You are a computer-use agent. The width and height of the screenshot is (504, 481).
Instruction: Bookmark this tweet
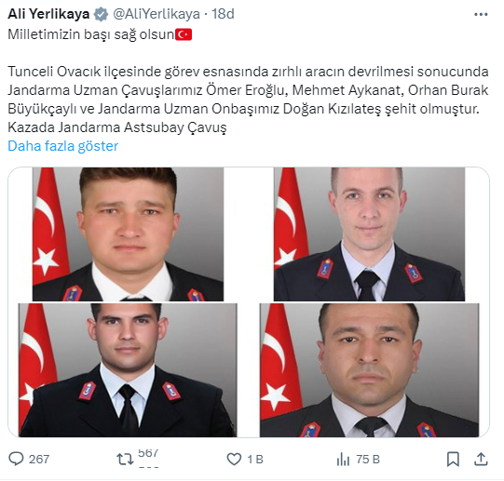tap(453, 459)
